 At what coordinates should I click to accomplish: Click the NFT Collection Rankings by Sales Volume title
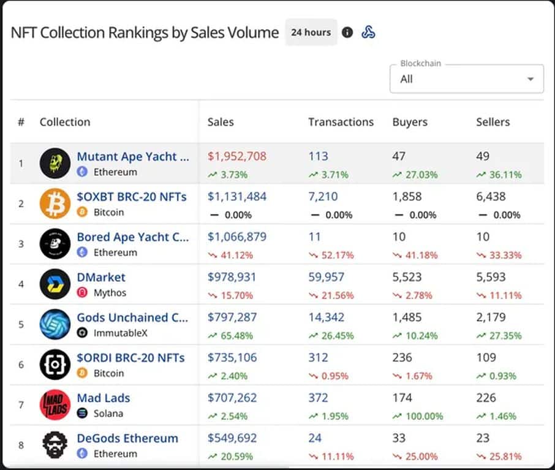coord(145,32)
